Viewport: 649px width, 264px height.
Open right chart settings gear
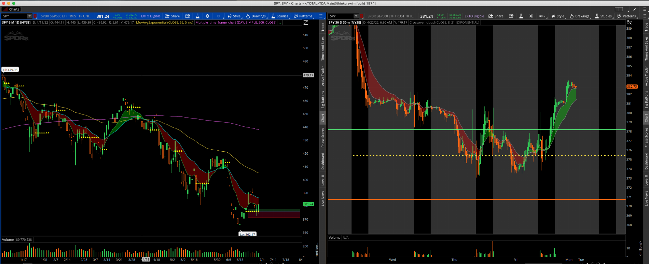coord(531,16)
